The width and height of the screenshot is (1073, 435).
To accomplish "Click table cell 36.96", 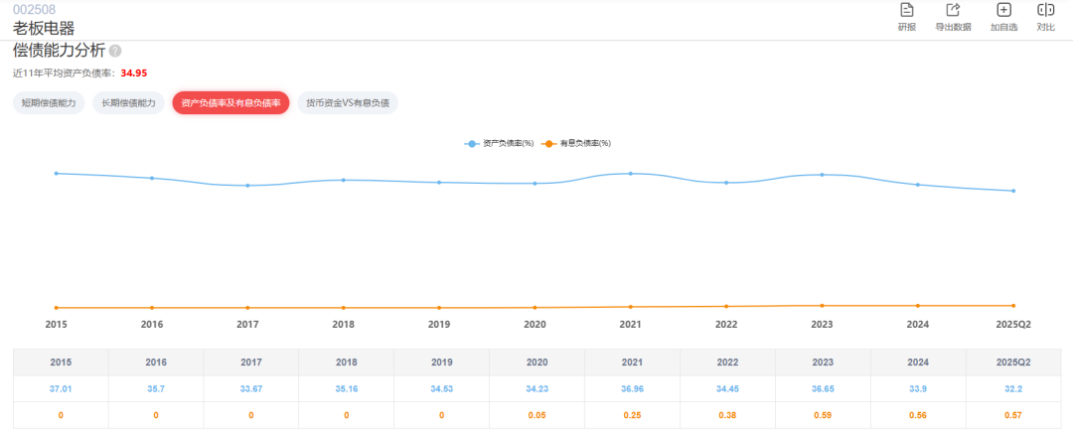I will coord(632,388).
